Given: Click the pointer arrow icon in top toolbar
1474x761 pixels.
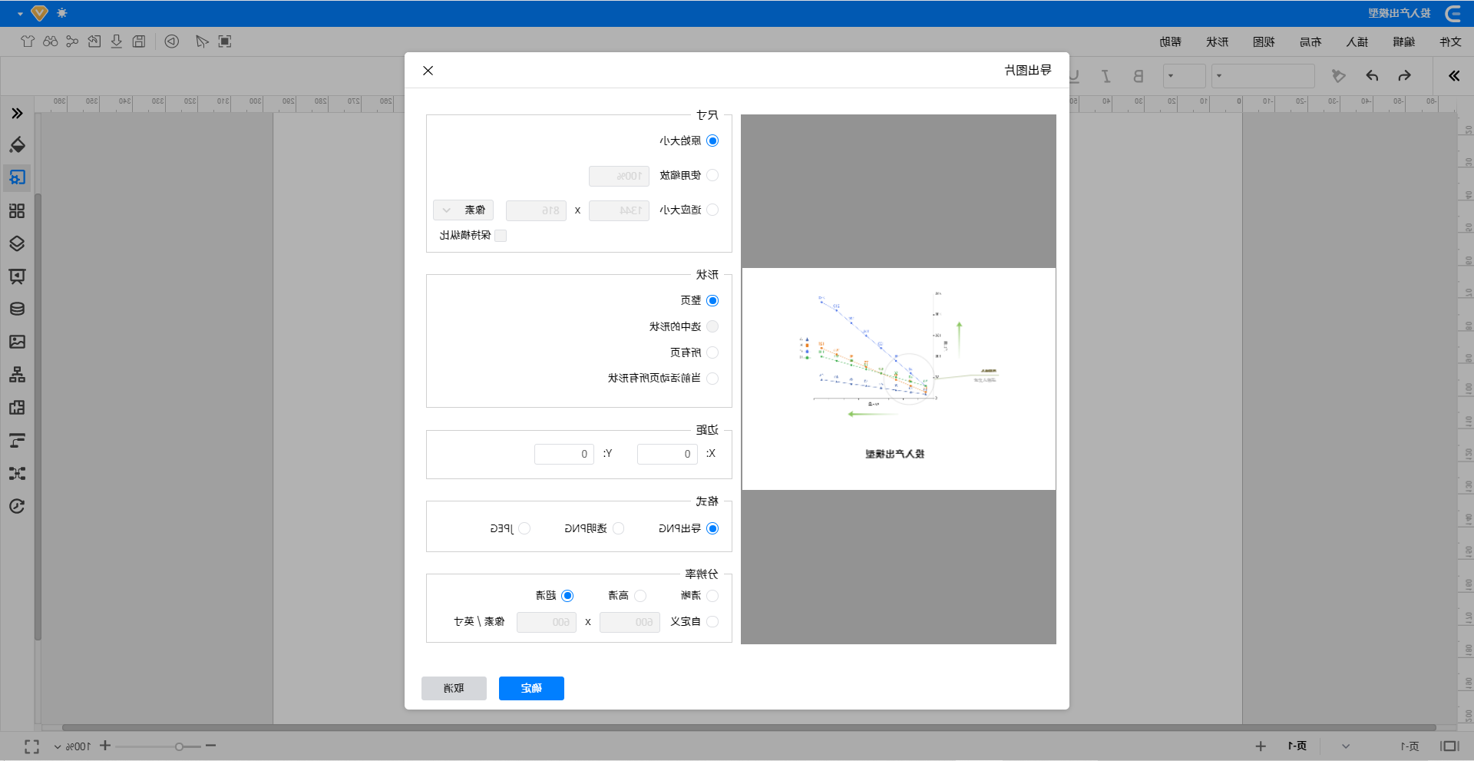Looking at the screenshot, I should coord(202,41).
